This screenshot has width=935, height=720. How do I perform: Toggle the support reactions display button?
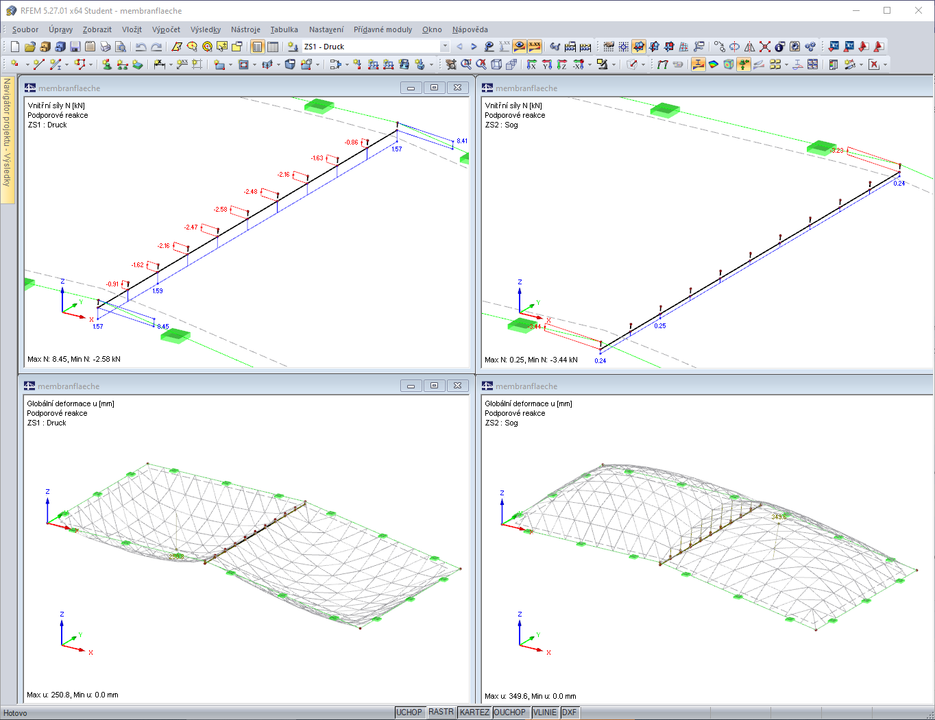coord(744,64)
